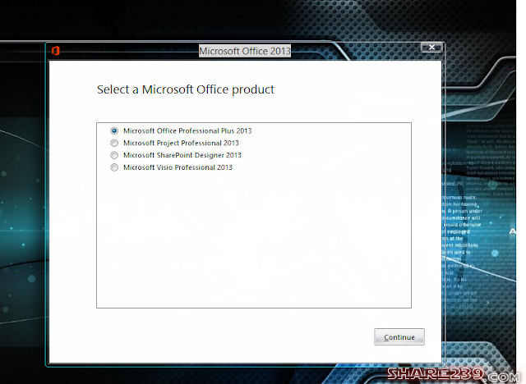The width and height of the screenshot is (526, 384).
Task: Click the 'Microsoft Visio Professional 2013' label text
Action: [178, 167]
